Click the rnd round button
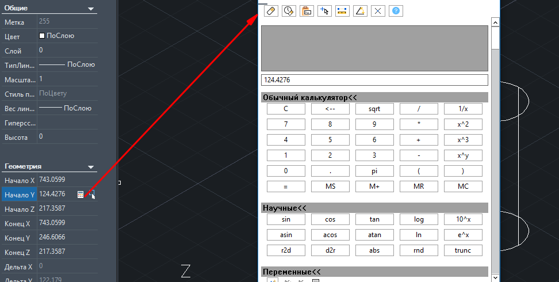The image size is (559, 282). [419, 250]
